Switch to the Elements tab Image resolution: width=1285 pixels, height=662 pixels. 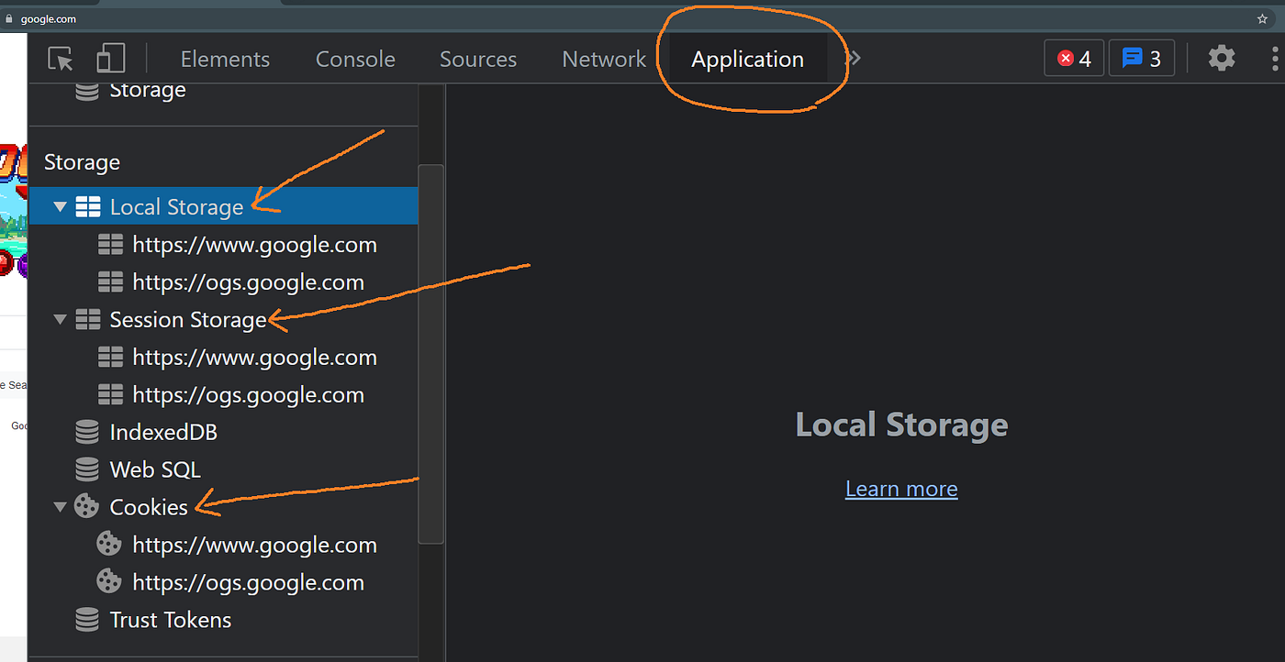click(225, 60)
